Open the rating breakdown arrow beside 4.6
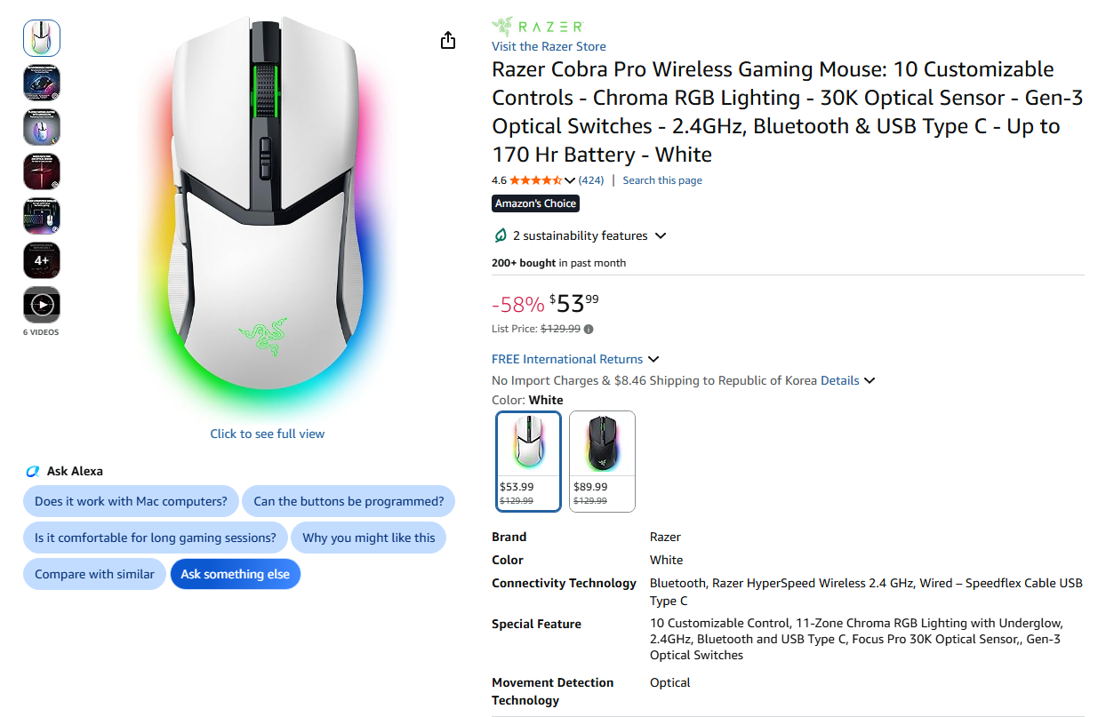Screen dimensions: 1098x717 [570, 180]
